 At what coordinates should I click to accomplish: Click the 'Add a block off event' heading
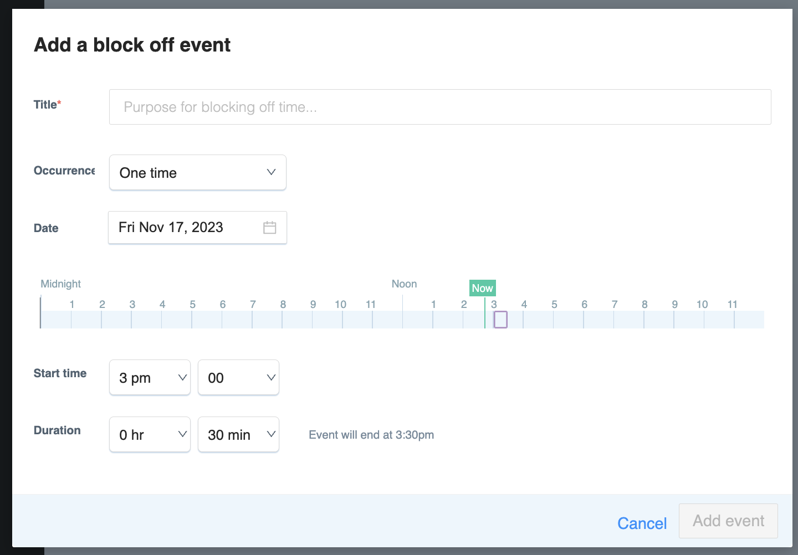(132, 45)
